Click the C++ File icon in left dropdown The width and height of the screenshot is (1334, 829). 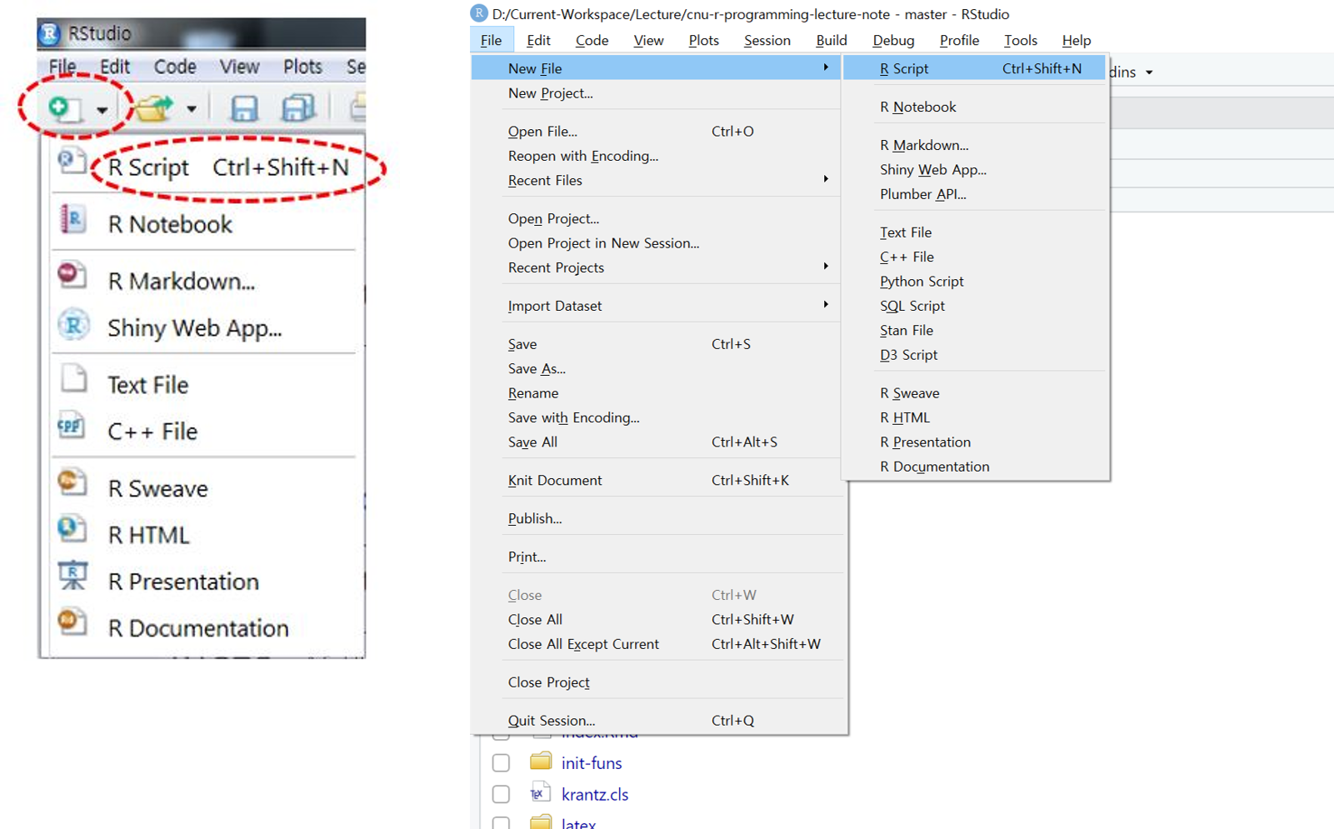coord(72,427)
